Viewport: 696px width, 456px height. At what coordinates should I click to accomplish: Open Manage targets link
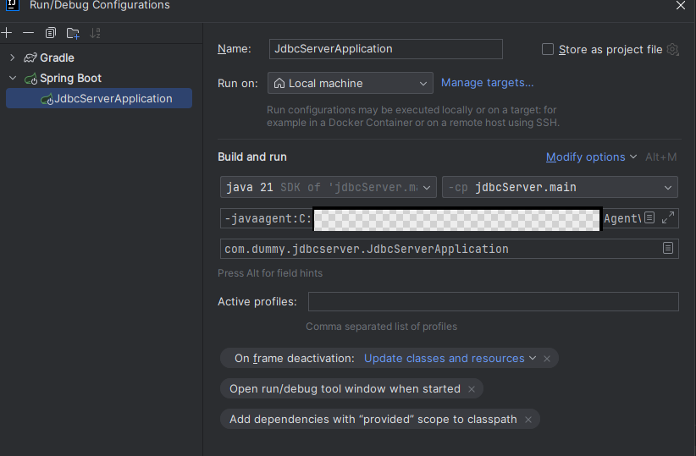[x=487, y=83]
